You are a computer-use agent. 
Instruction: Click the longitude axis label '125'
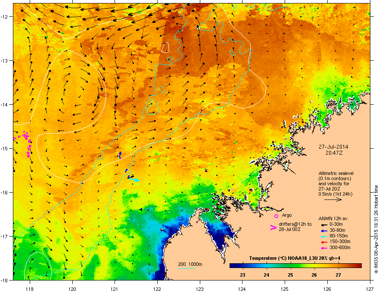point(285,289)
